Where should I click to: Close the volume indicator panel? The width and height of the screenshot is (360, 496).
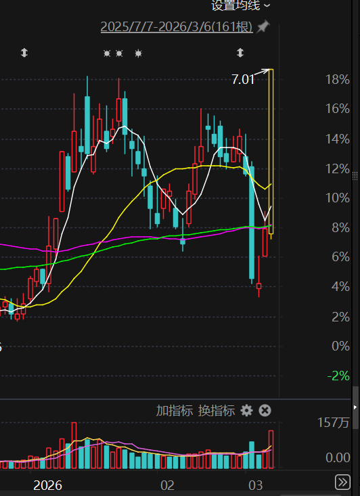click(265, 411)
